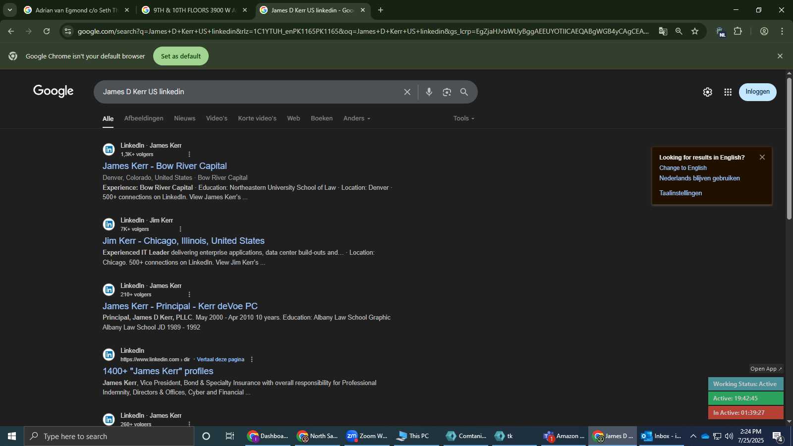The width and height of the screenshot is (793, 446).
Task: Translate this page icon in address bar
Action: [x=663, y=31]
